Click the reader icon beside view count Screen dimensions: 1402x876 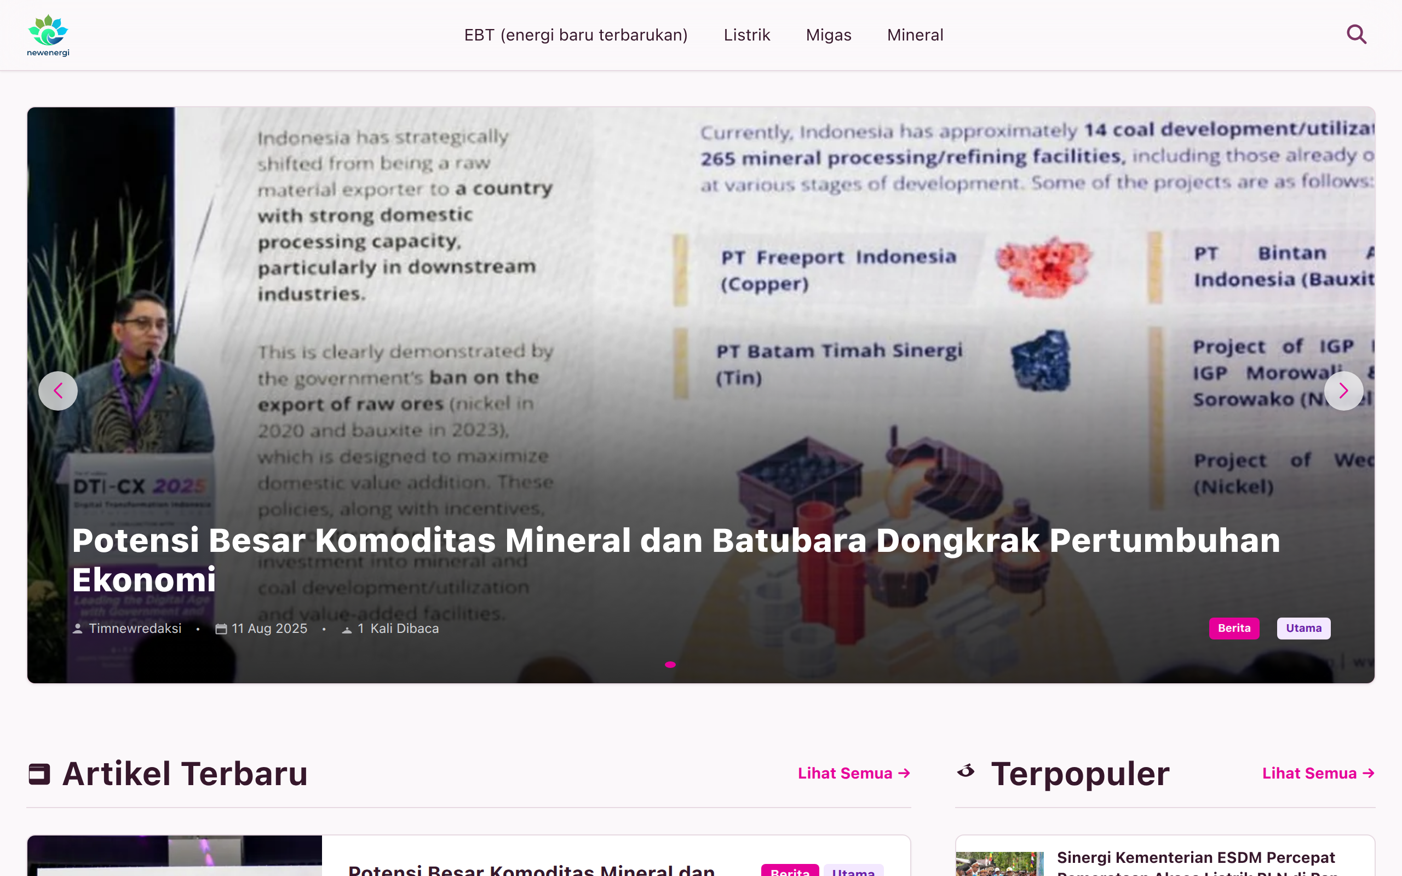347,630
